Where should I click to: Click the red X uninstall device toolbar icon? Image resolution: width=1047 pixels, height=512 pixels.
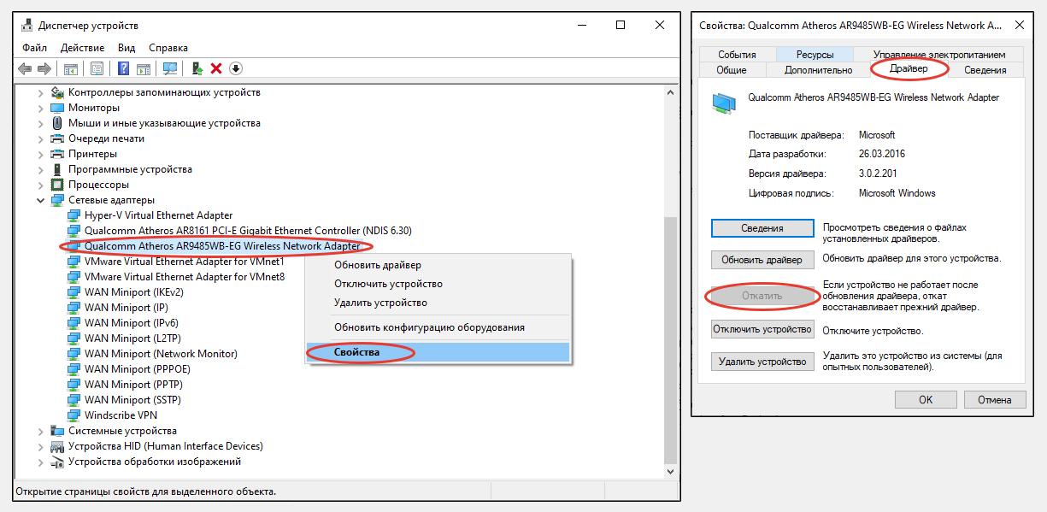[x=216, y=68]
